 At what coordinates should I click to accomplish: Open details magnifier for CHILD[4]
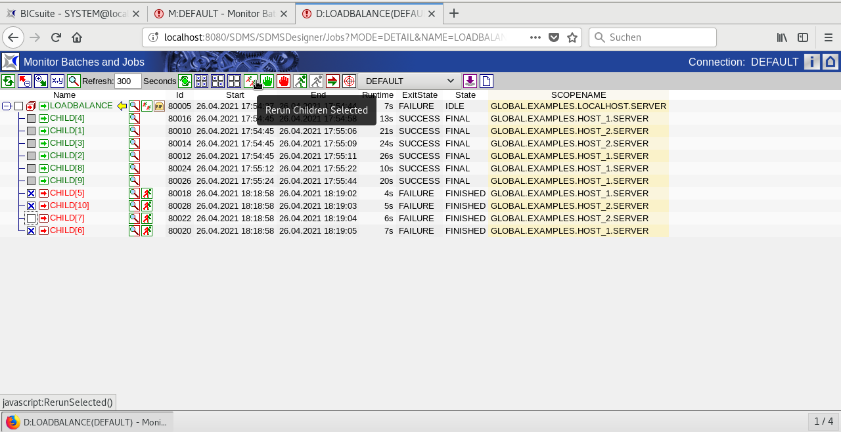(134, 118)
